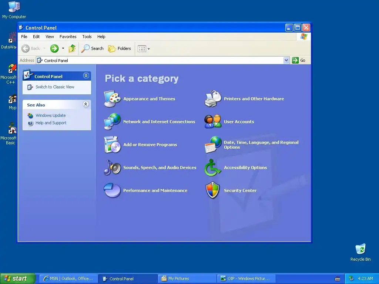Open the Forward button history dropdown arrow
This screenshot has height=284, width=379.
tap(63, 48)
